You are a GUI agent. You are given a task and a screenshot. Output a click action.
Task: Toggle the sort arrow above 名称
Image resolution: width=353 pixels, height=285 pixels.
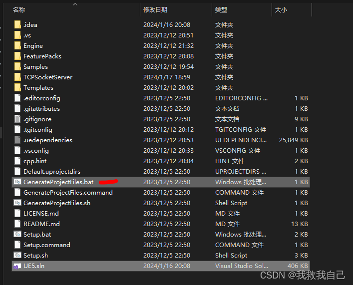(x=75, y=4)
